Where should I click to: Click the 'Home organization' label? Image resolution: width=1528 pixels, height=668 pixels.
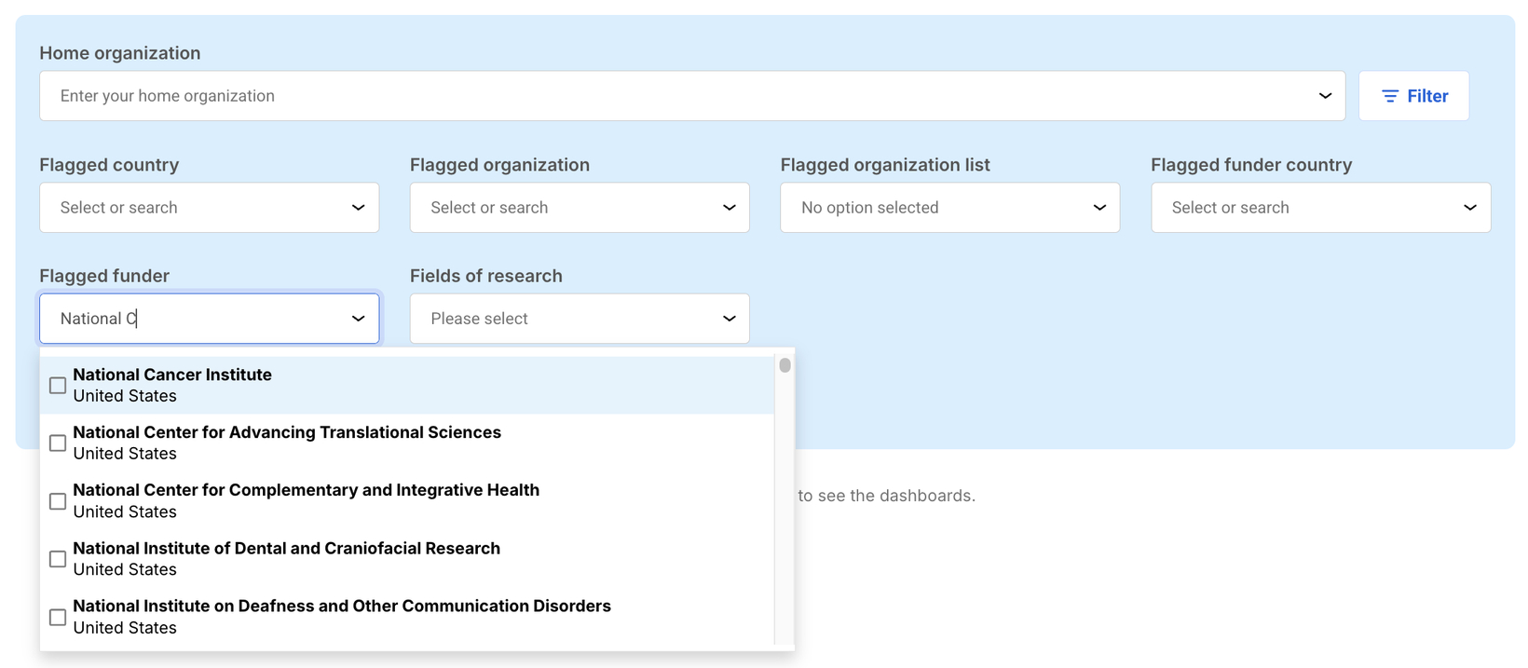coord(120,53)
